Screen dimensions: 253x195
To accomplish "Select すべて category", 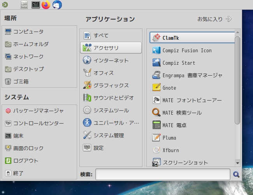I will pos(111,35).
